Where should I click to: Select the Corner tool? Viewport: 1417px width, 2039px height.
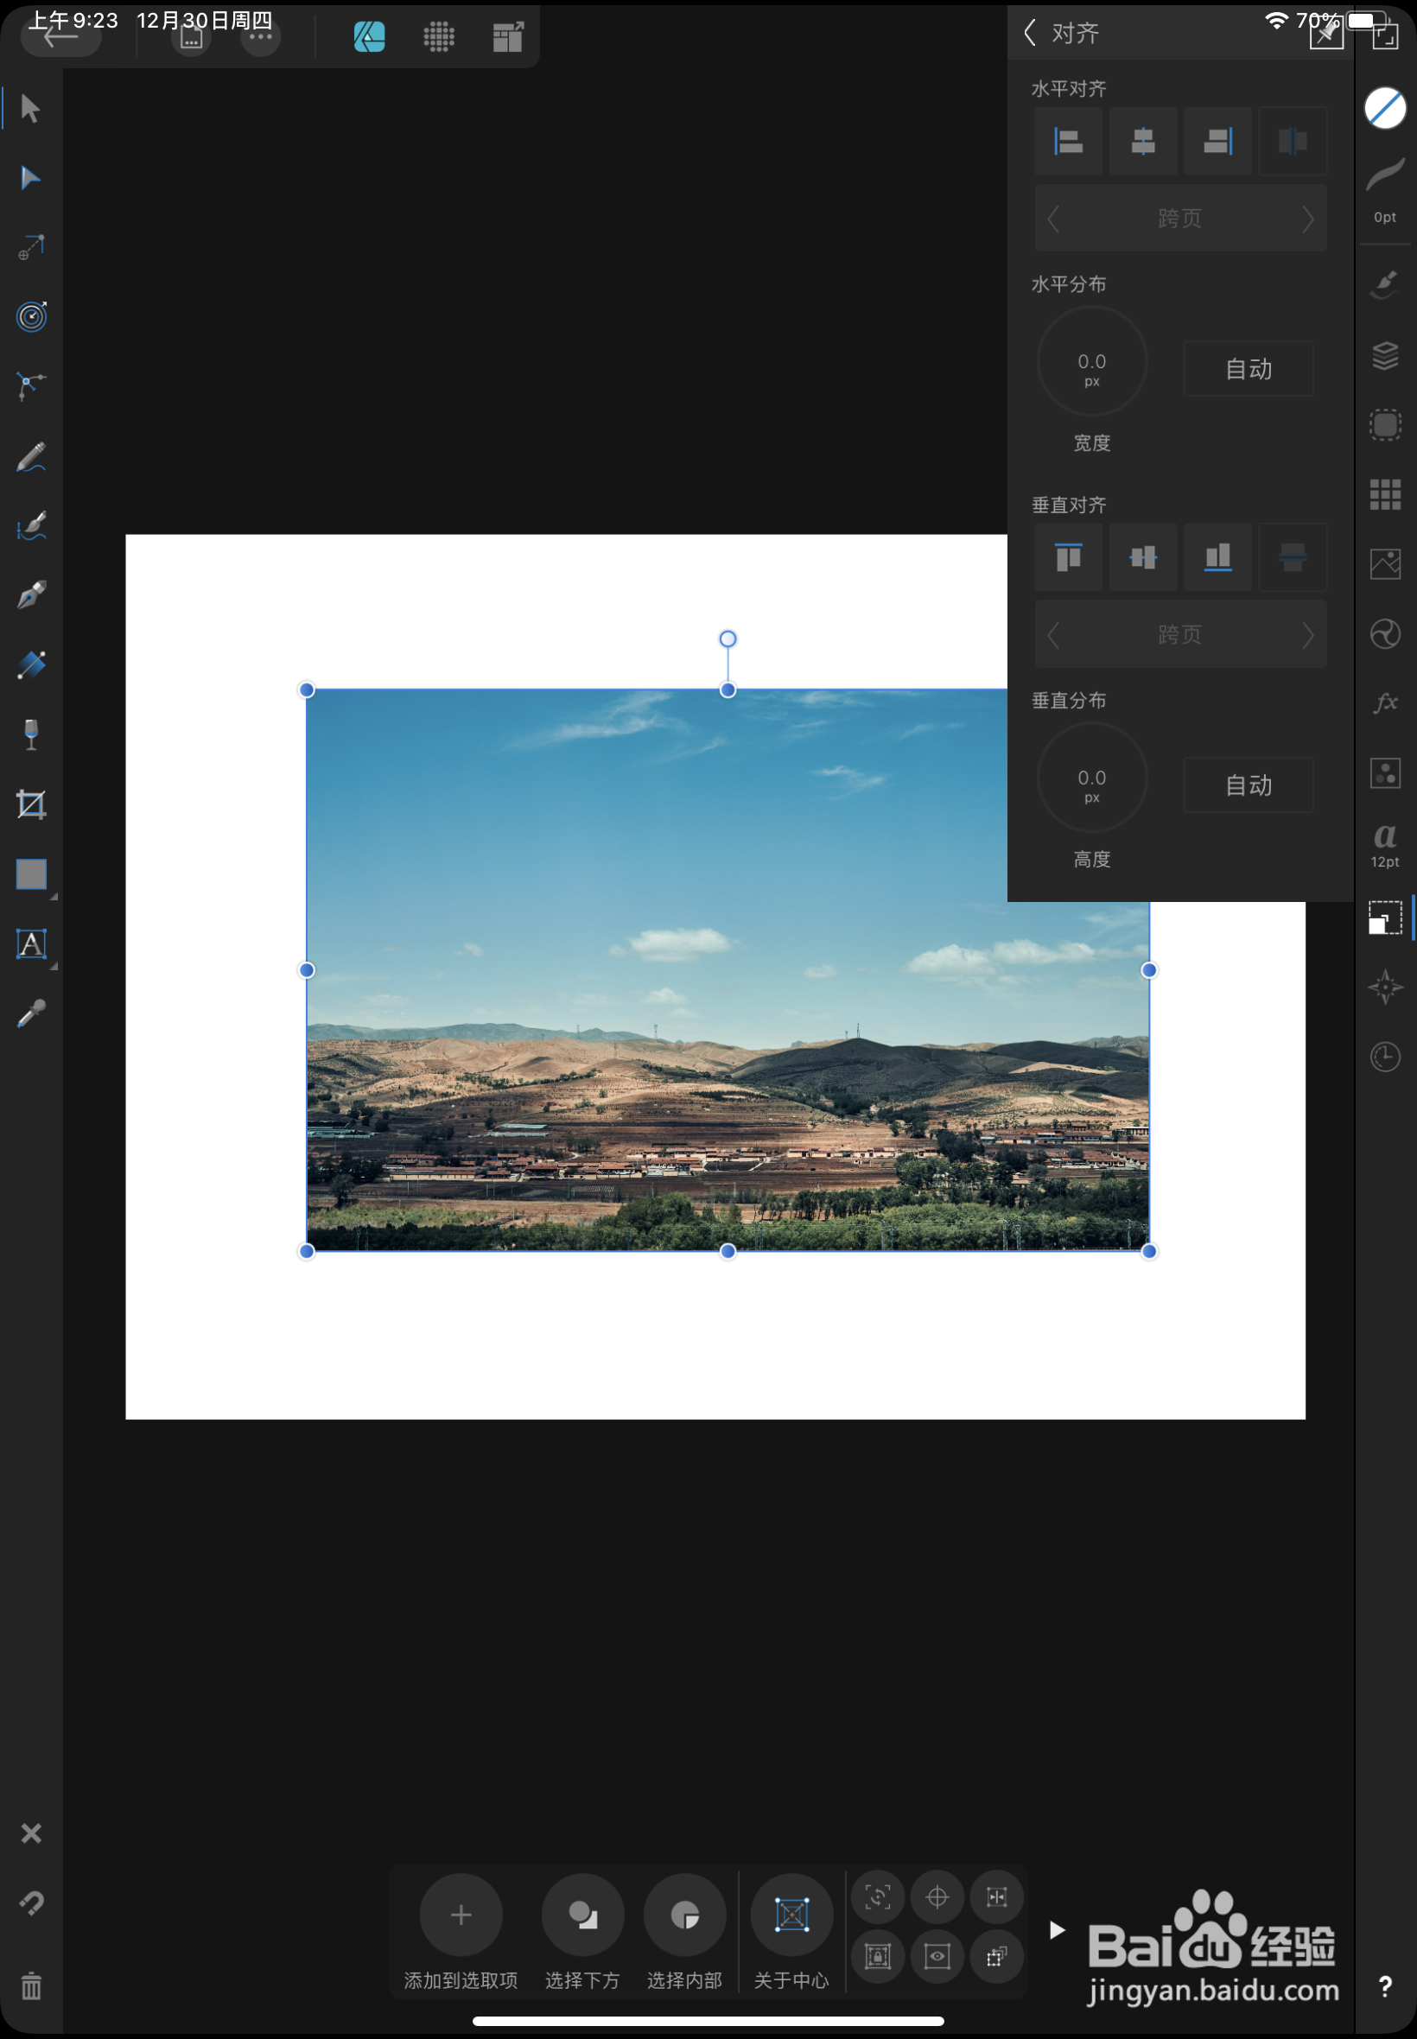pyautogui.click(x=31, y=386)
